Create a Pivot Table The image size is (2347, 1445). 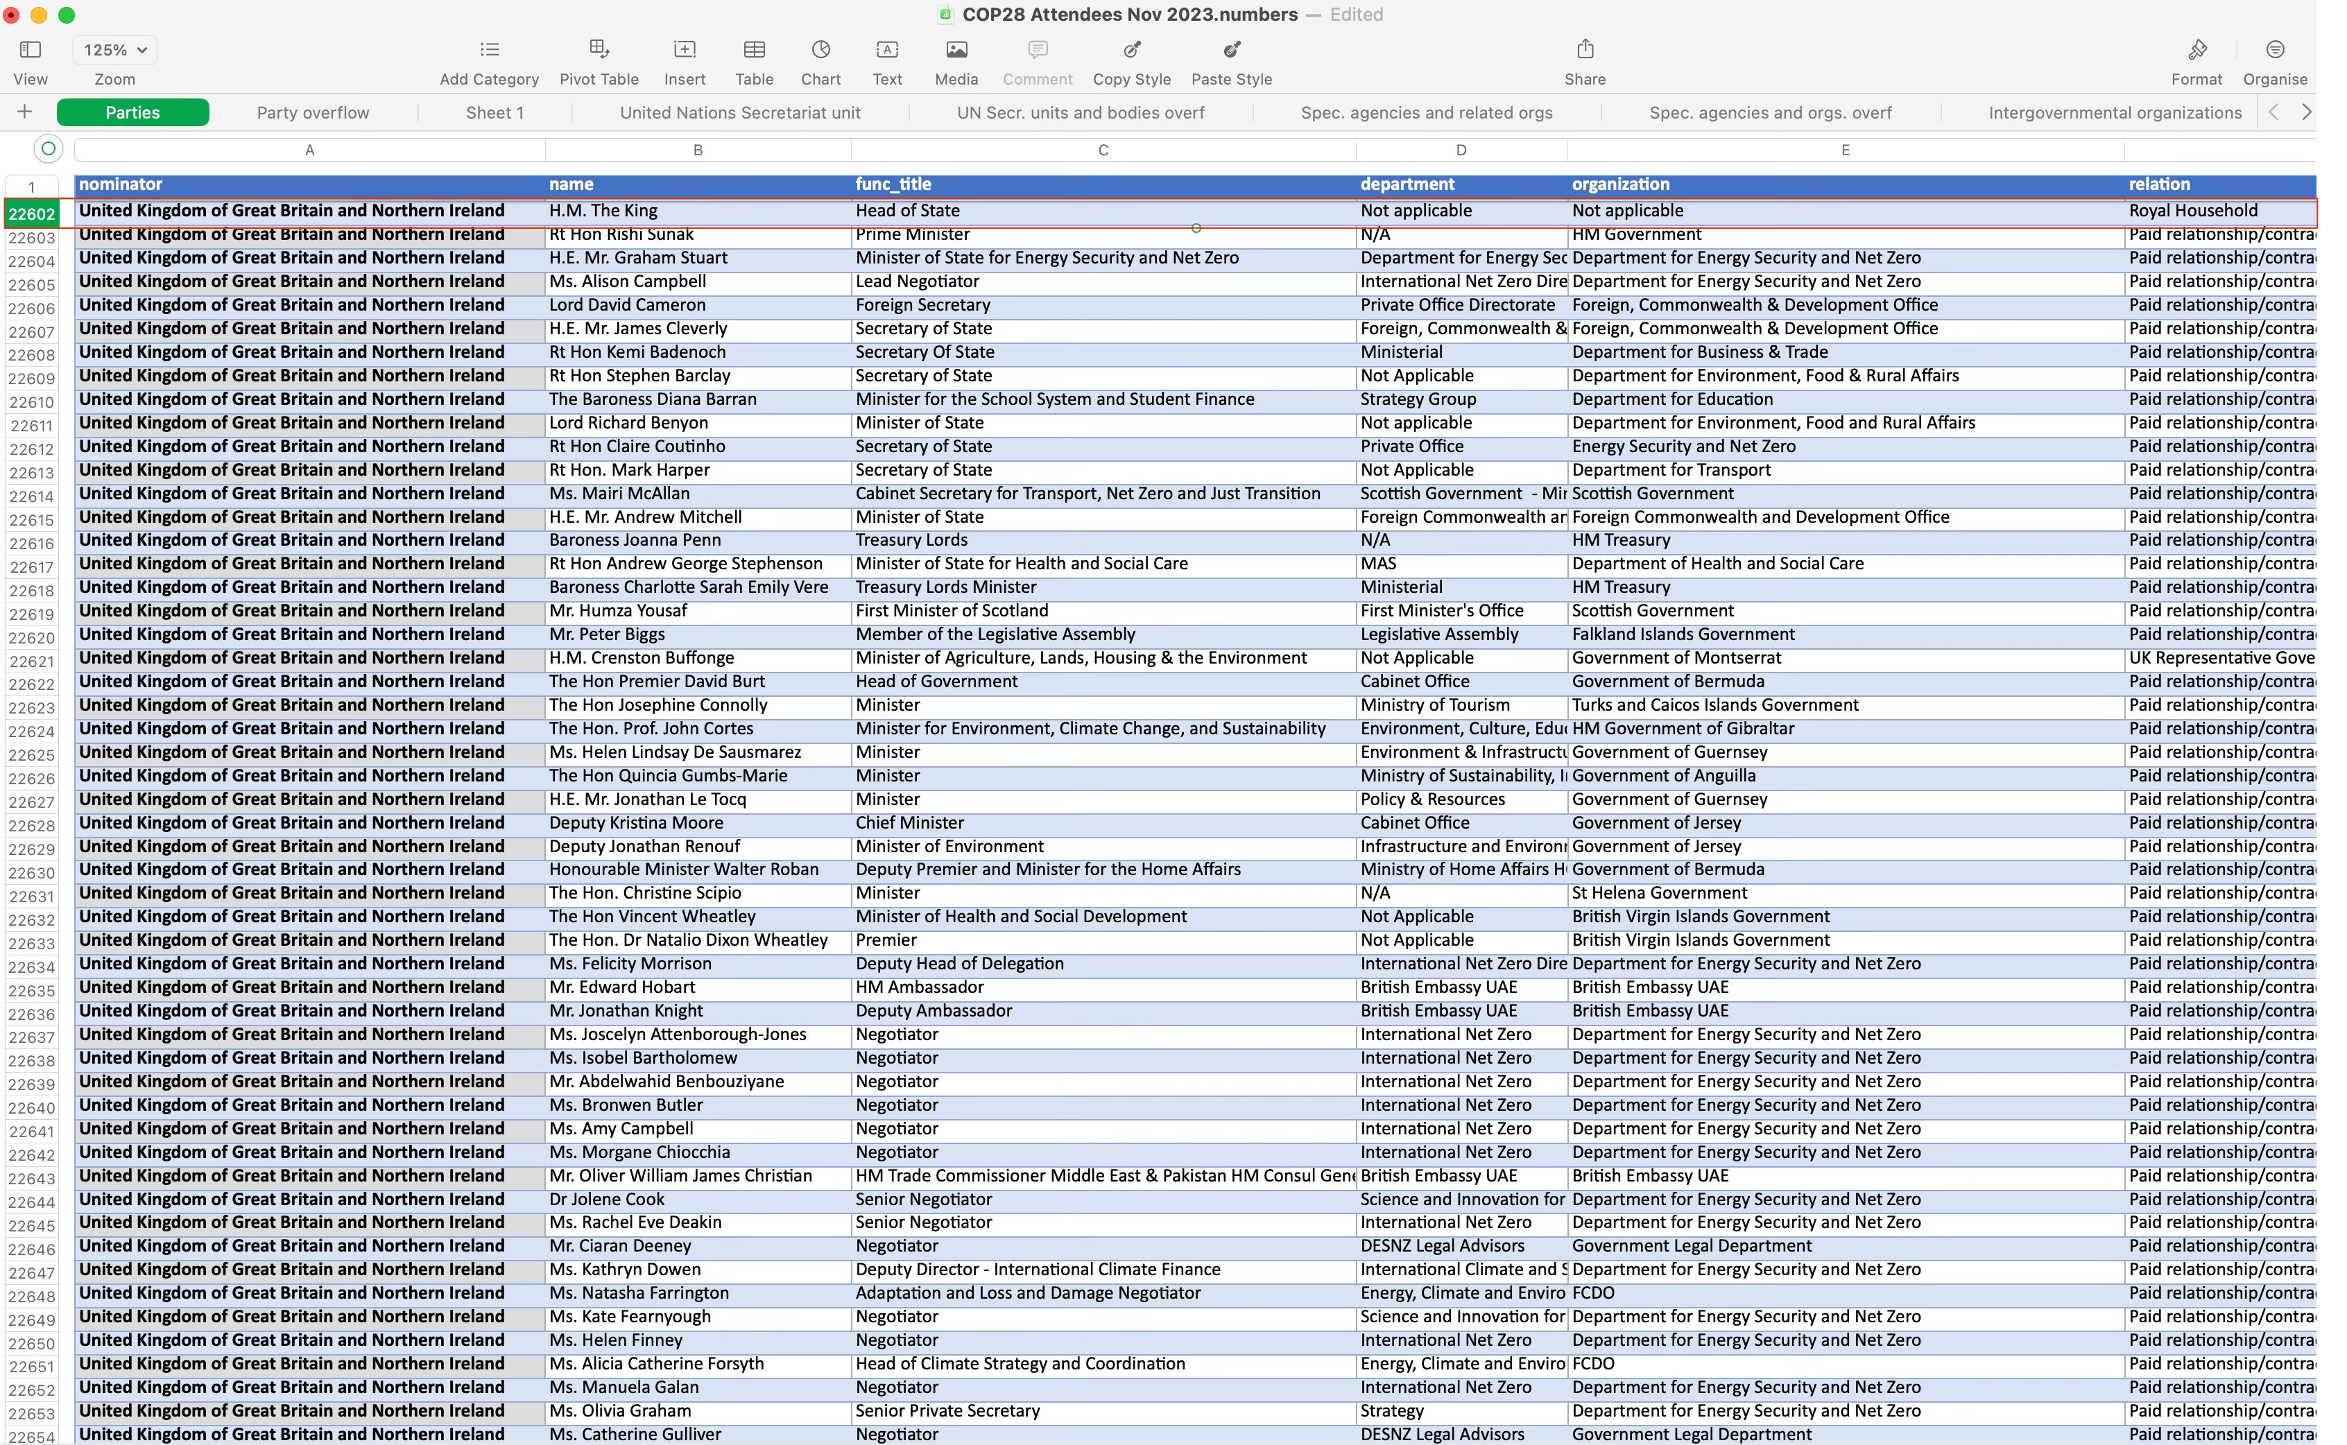[599, 50]
